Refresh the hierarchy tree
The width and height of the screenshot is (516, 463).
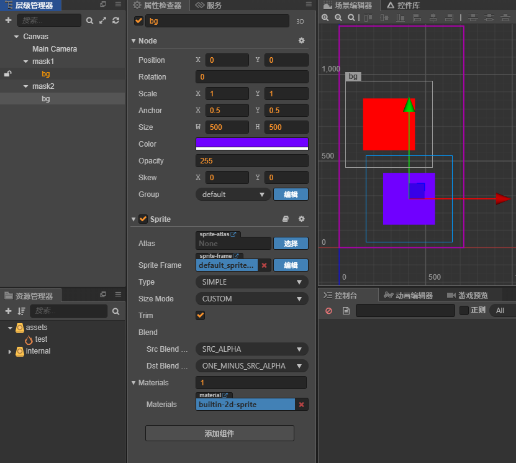point(116,21)
